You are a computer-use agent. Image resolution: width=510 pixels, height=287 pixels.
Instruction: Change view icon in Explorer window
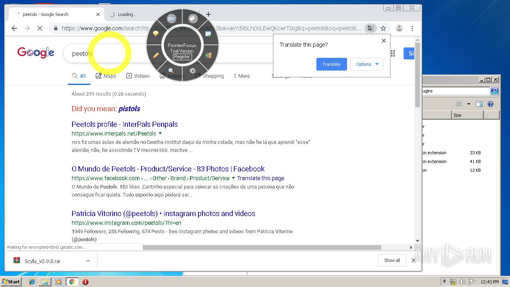click(x=459, y=104)
